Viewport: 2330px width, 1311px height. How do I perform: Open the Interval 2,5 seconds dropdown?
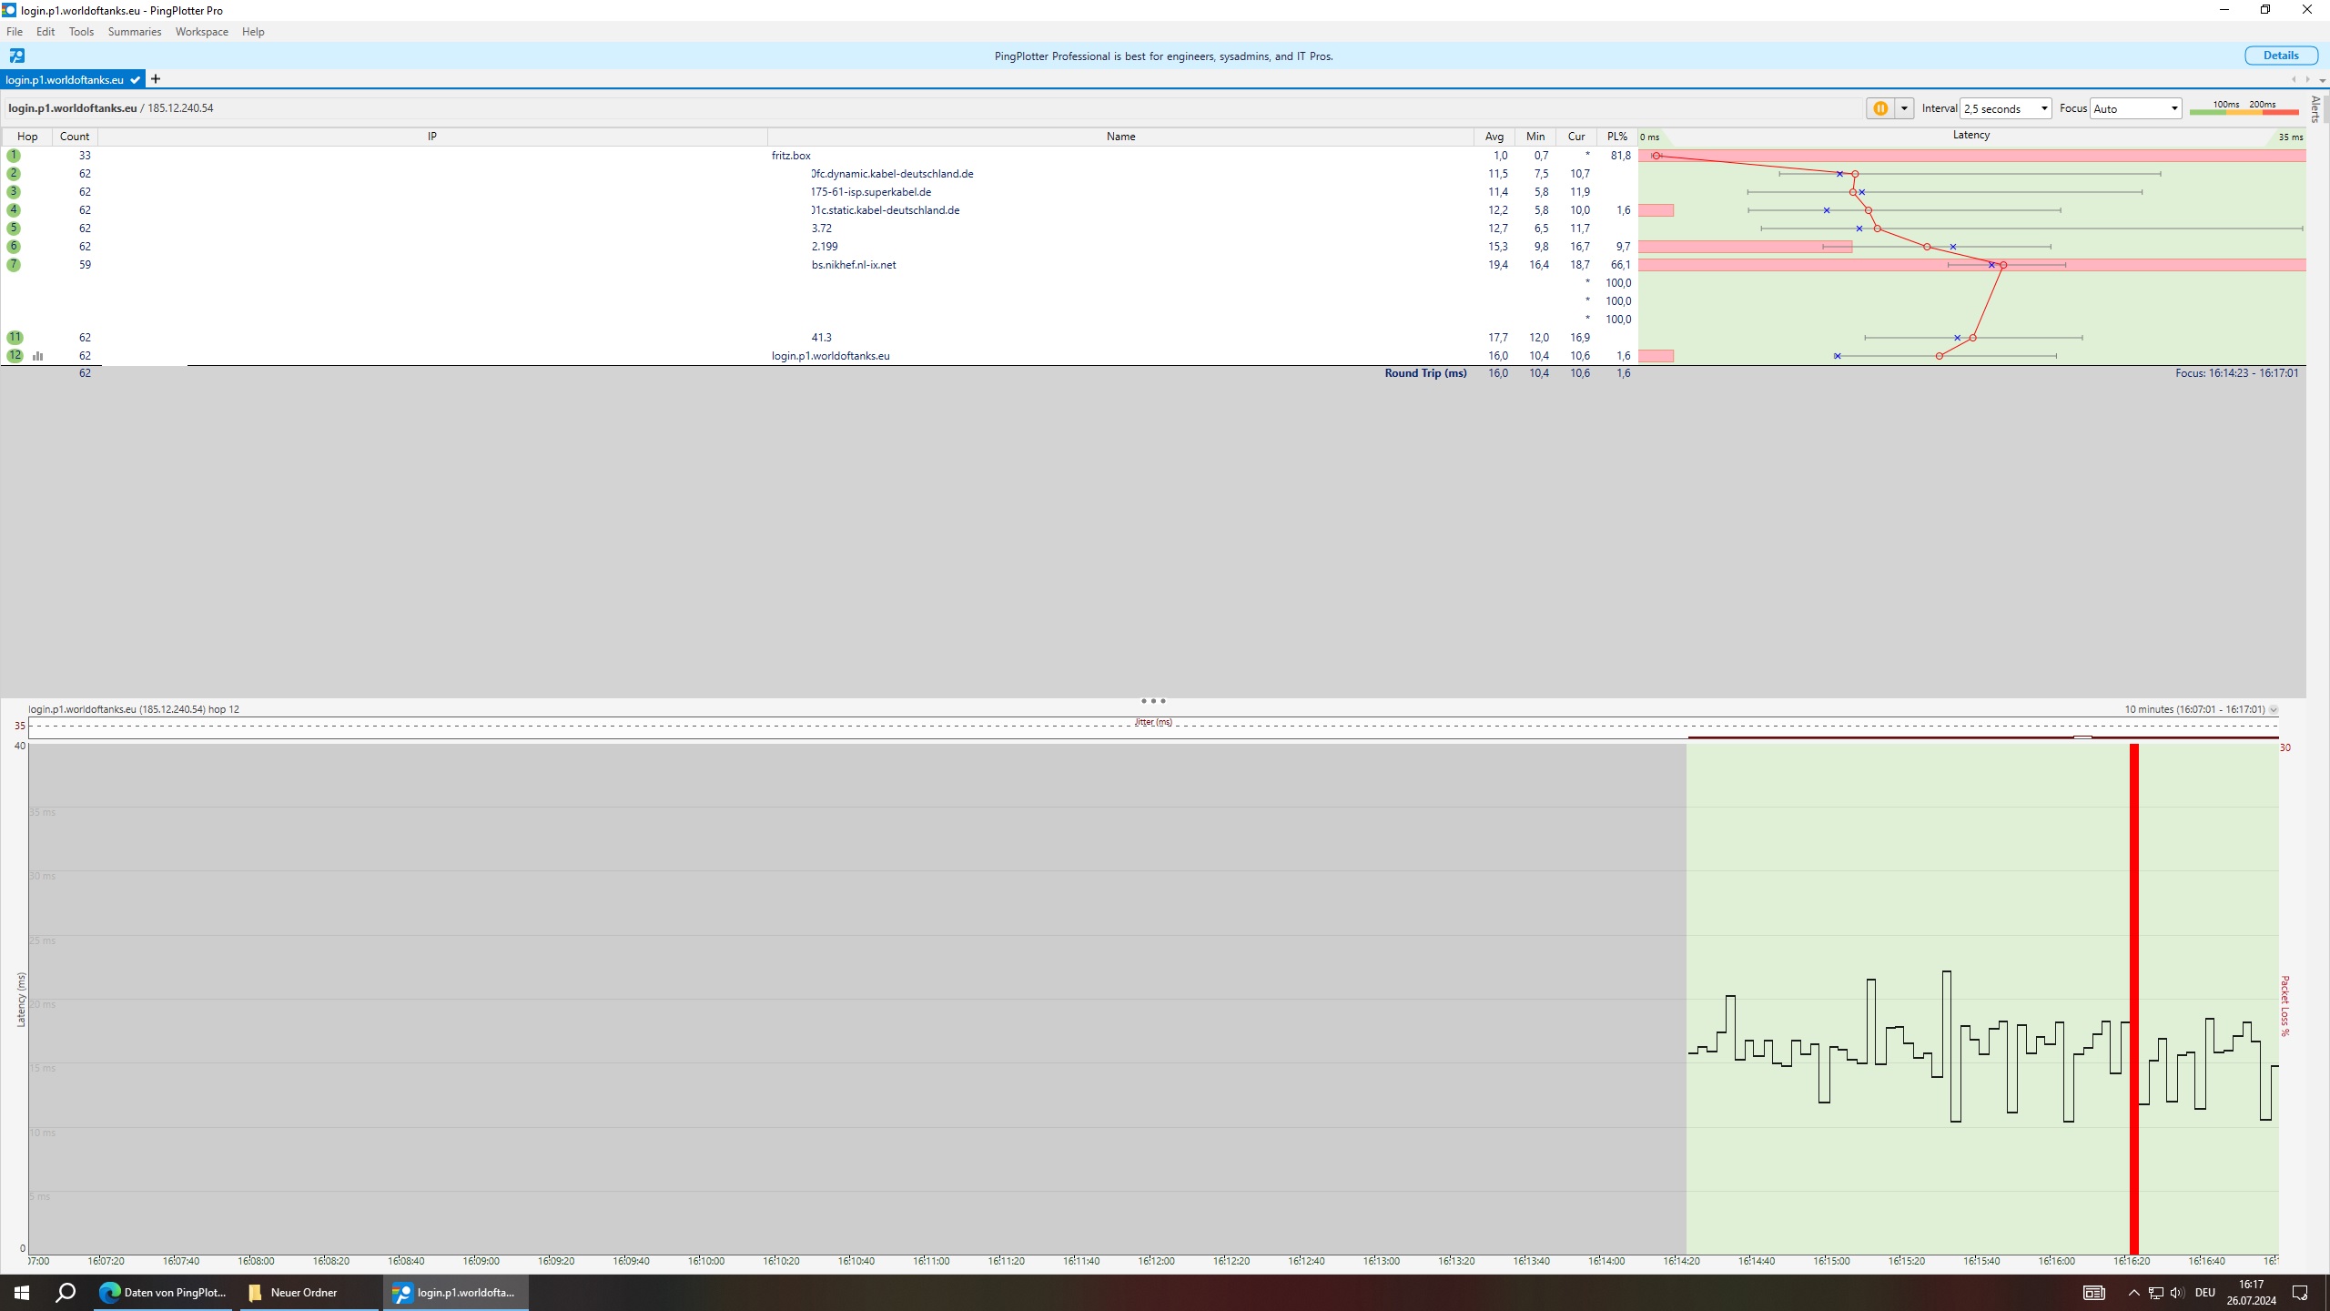pyautogui.click(x=2006, y=108)
